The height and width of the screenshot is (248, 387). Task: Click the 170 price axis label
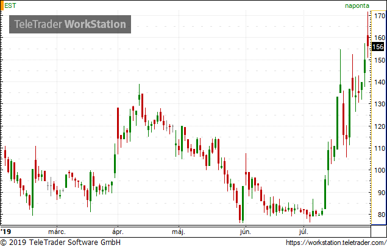click(x=380, y=16)
